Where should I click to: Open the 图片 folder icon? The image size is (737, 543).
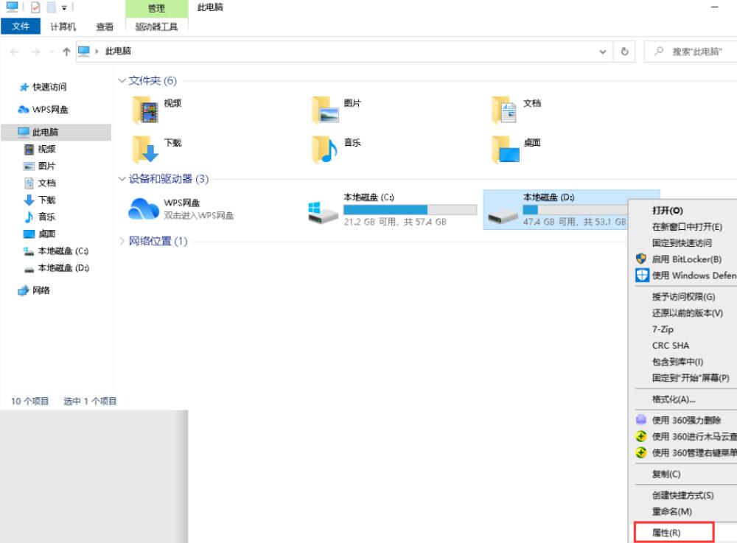coord(326,110)
